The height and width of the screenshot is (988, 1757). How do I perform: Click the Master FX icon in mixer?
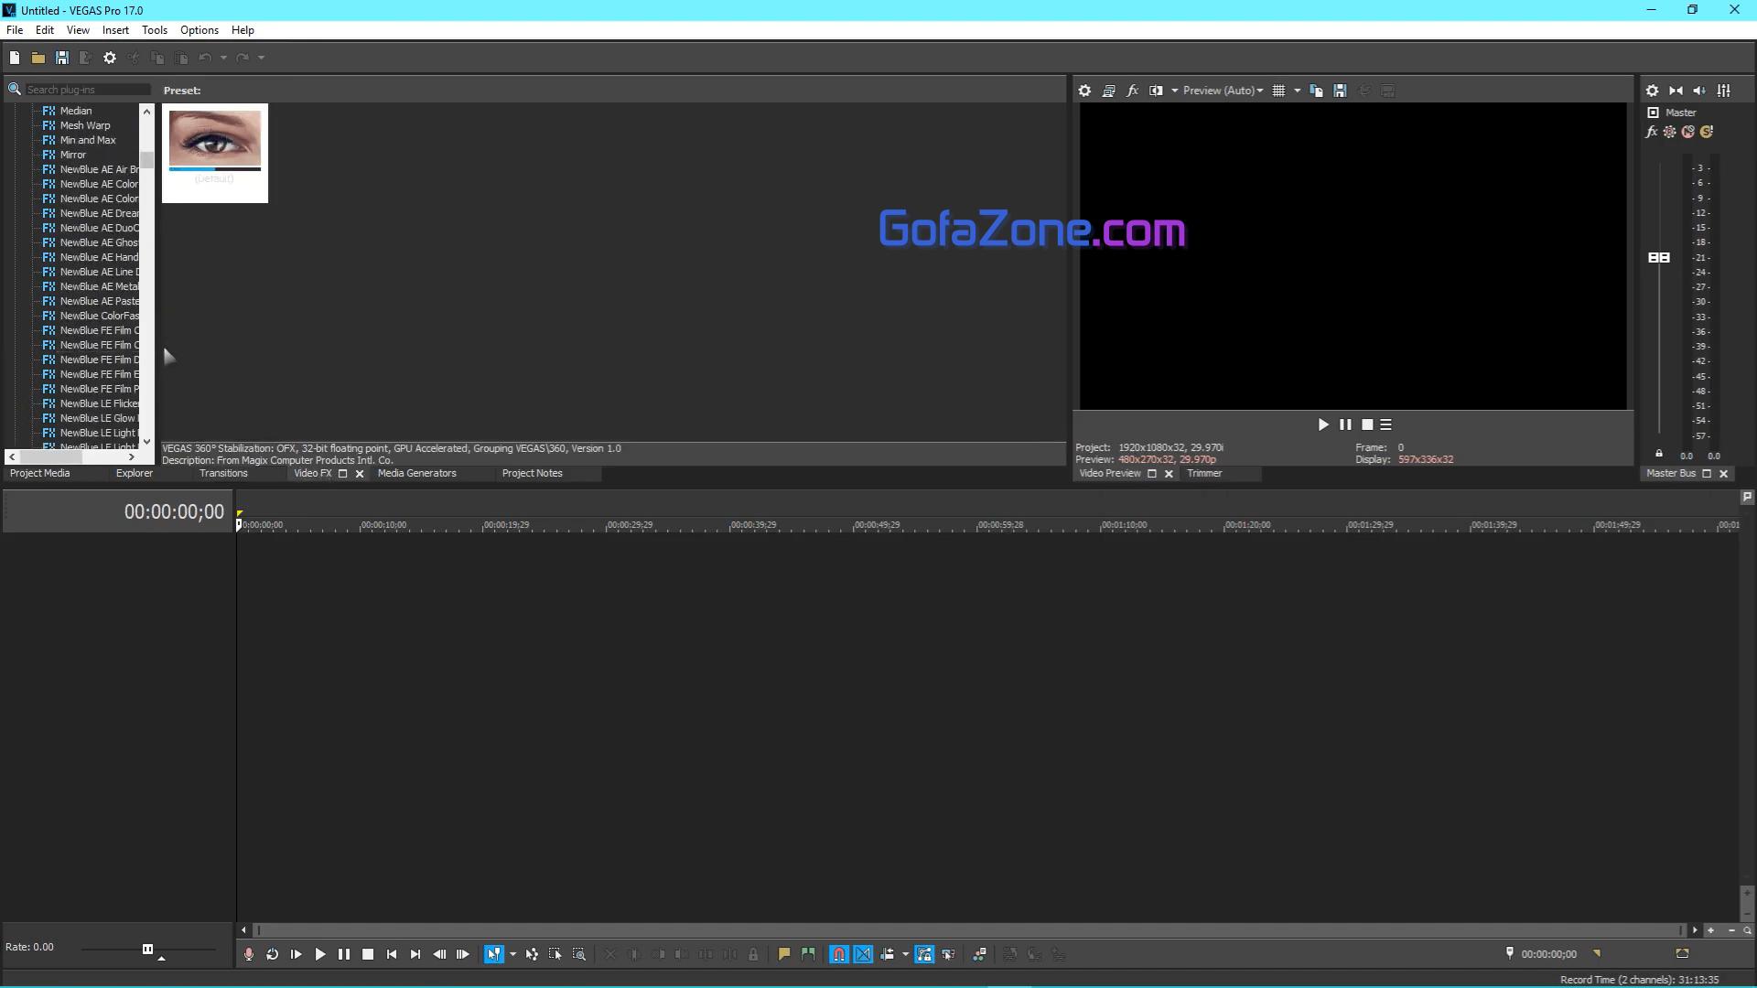1652,132
